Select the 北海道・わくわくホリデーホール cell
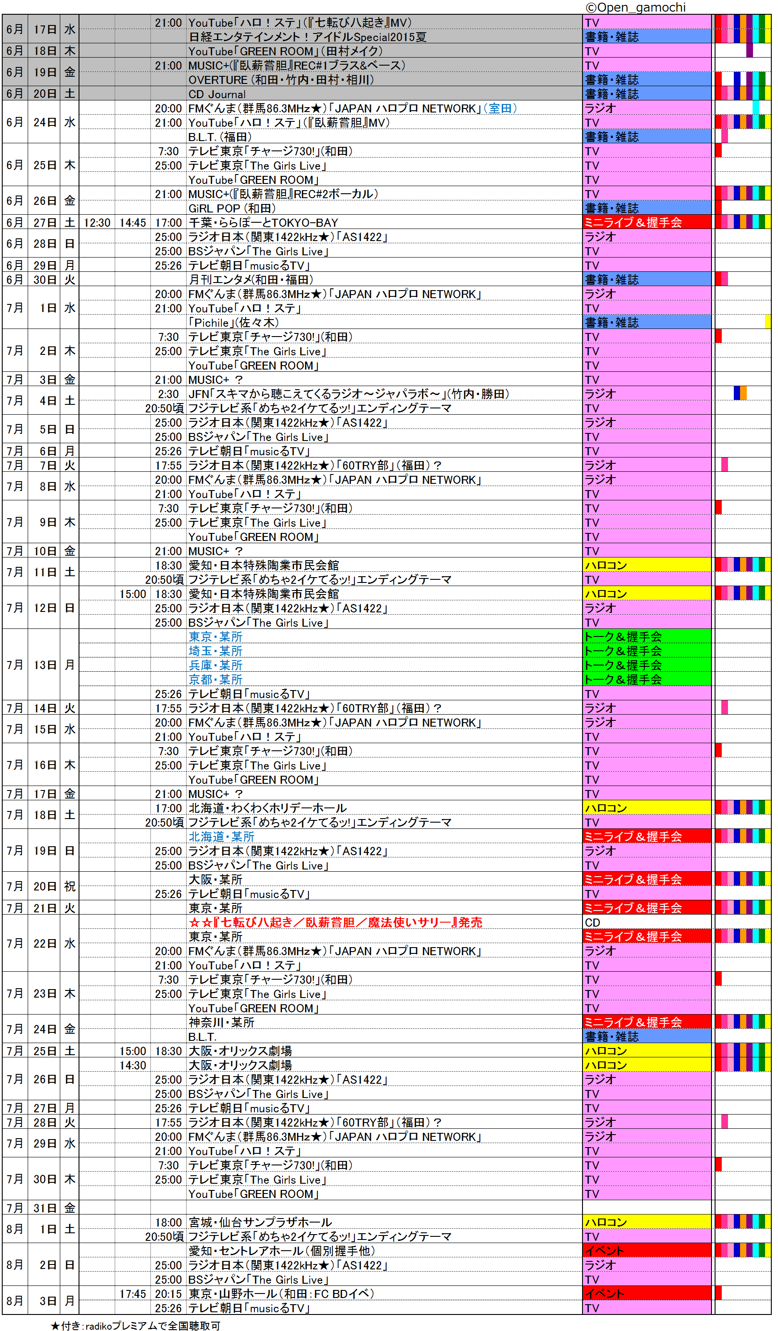The image size is (778, 1331). point(384,808)
